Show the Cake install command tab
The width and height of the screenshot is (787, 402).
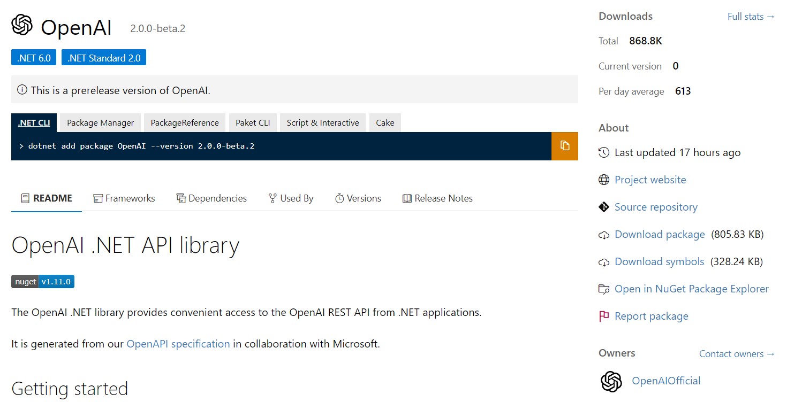385,123
